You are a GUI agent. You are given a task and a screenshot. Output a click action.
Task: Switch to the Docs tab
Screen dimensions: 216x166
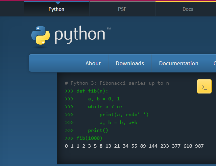tap(188, 9)
